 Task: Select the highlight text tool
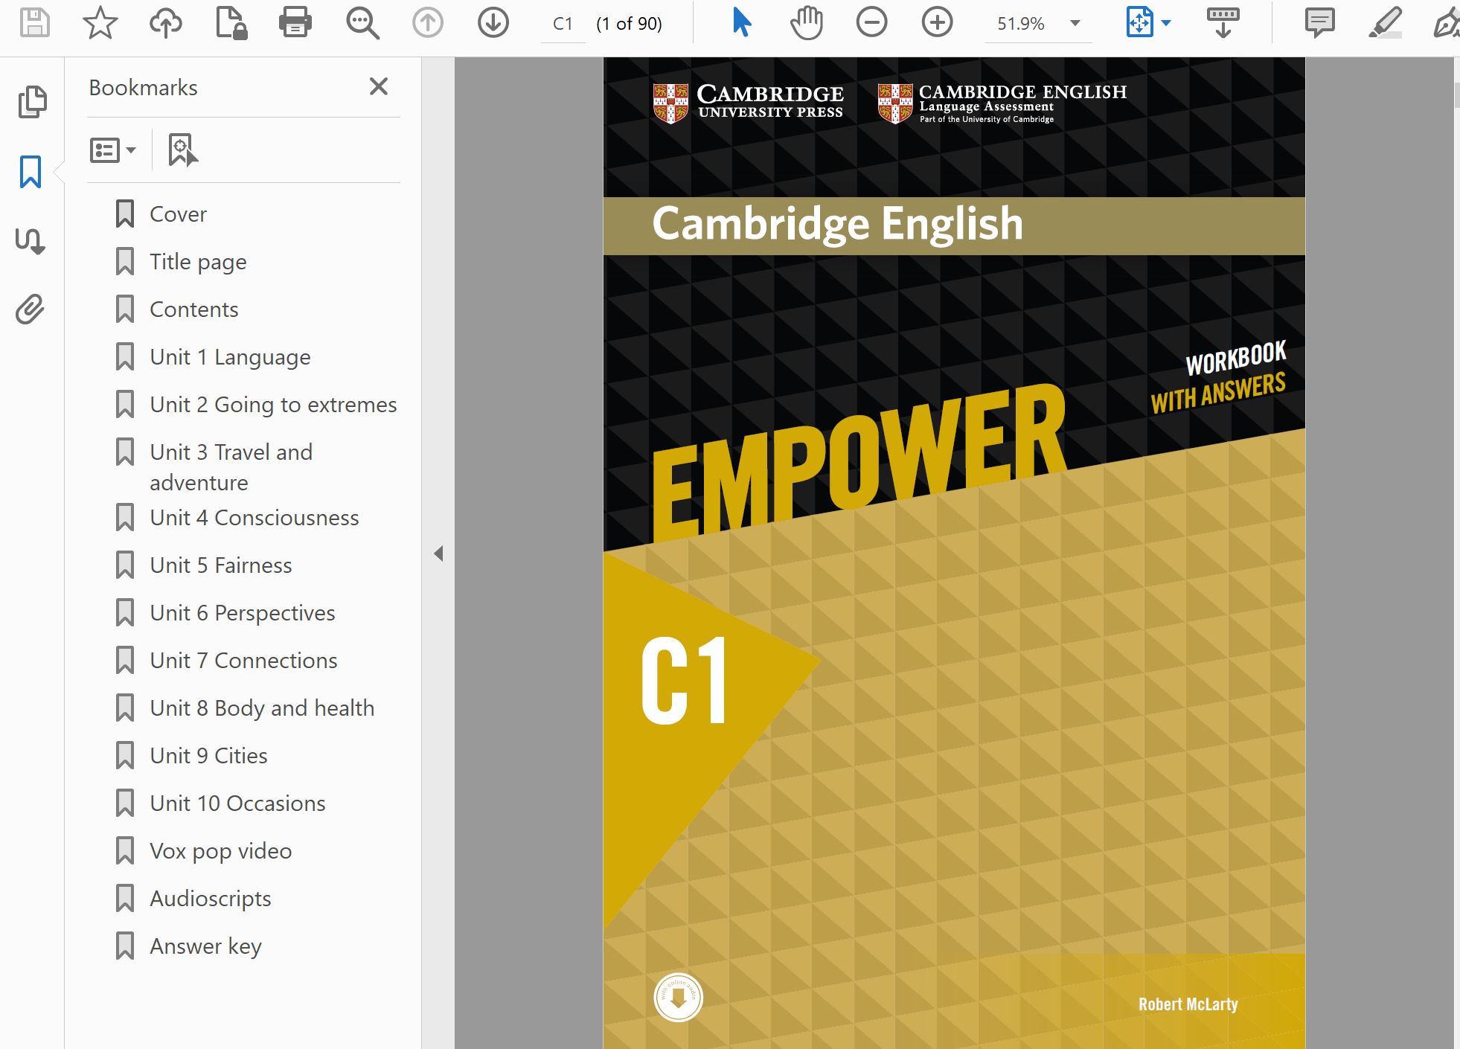pyautogui.click(x=1384, y=22)
